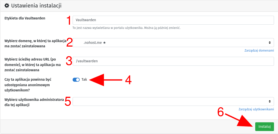Click the "Ustawienia instalacji" panel heading

(36, 5)
